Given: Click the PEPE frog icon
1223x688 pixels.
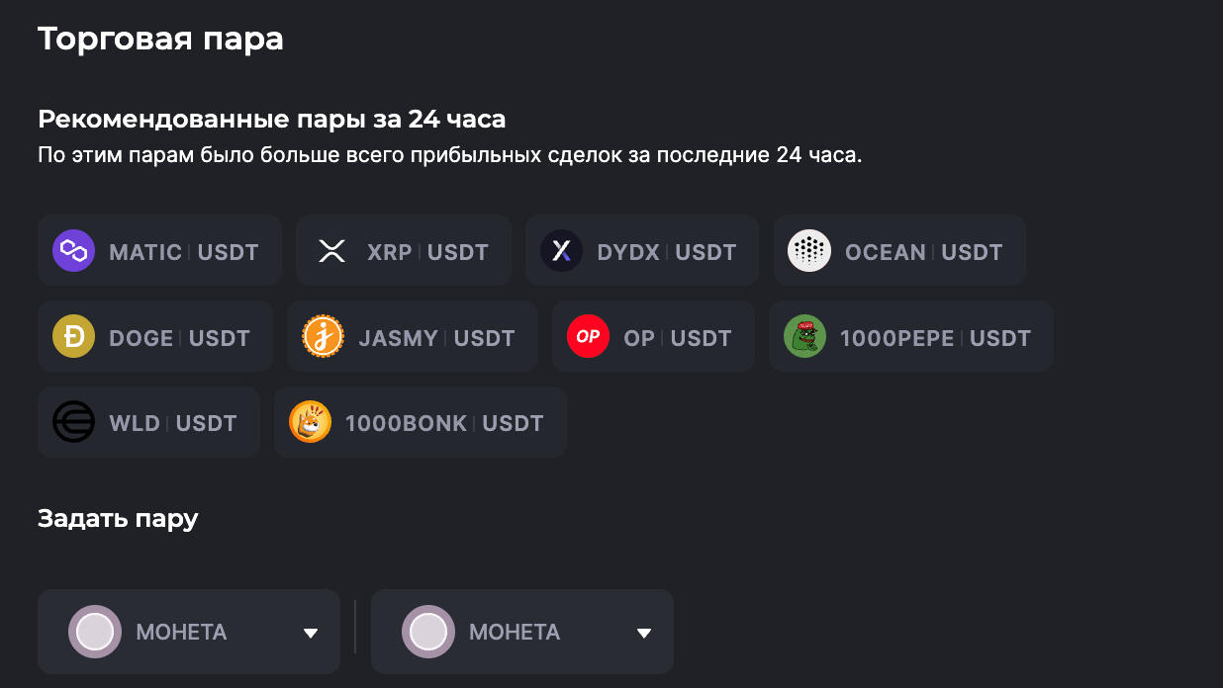Looking at the screenshot, I should (805, 336).
